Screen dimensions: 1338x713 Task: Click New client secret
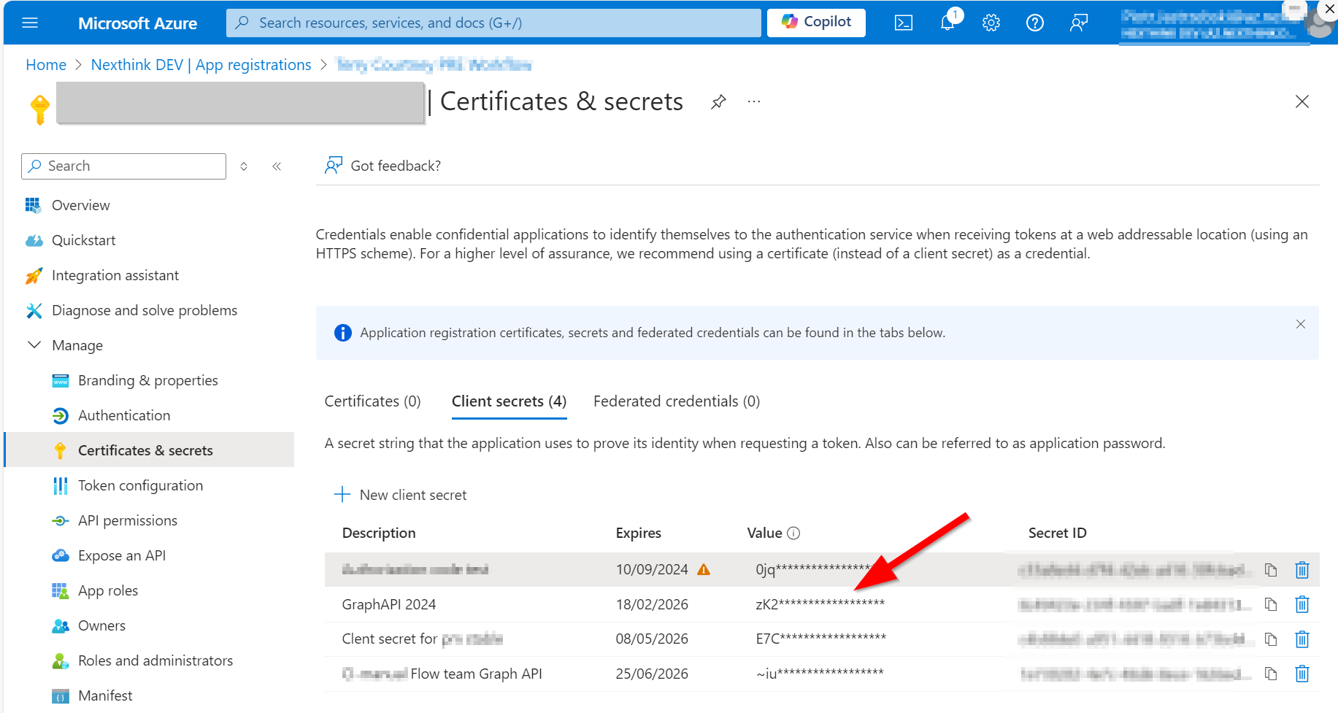[x=400, y=495]
